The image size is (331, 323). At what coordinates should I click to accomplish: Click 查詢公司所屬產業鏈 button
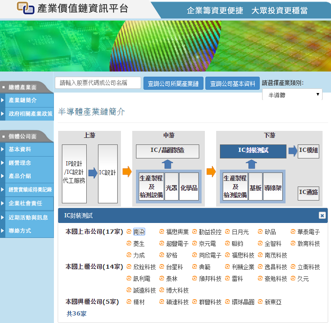(x=173, y=84)
